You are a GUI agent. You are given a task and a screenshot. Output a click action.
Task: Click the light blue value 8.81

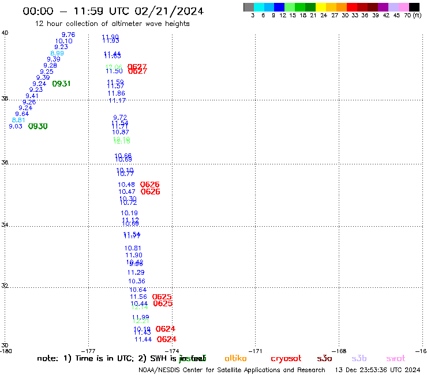[18, 120]
